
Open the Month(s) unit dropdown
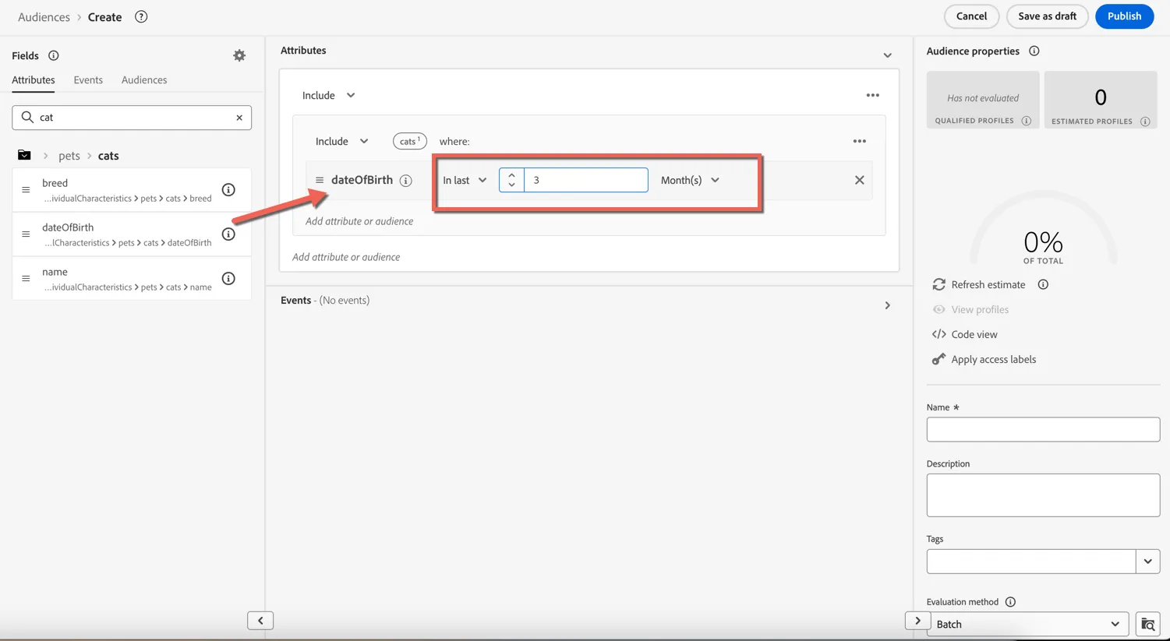pos(690,180)
